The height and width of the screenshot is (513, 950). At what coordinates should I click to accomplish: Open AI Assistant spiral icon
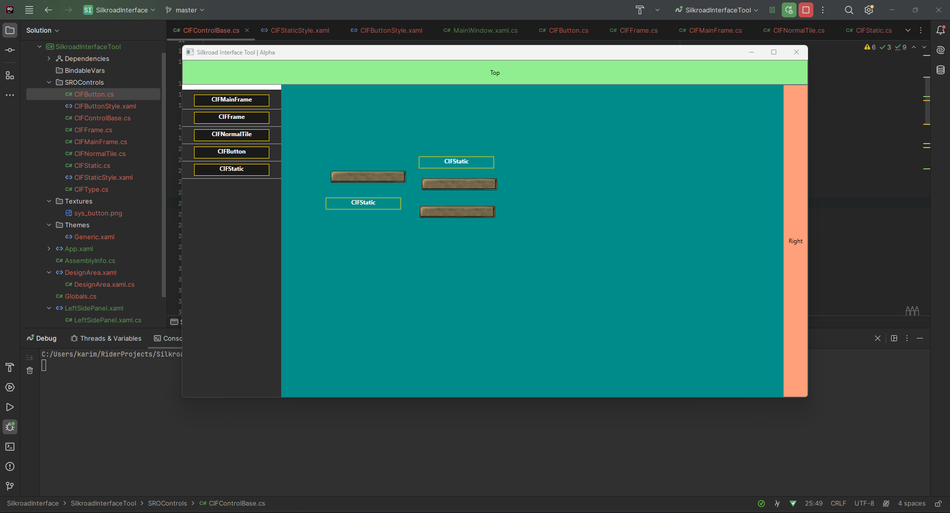coord(941,50)
